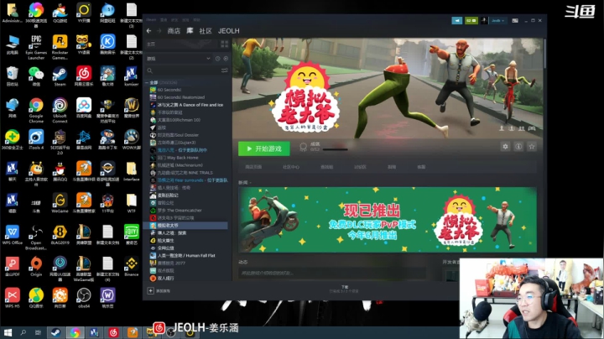Open Windows Start button
This screenshot has height=339, width=604.
point(8,332)
